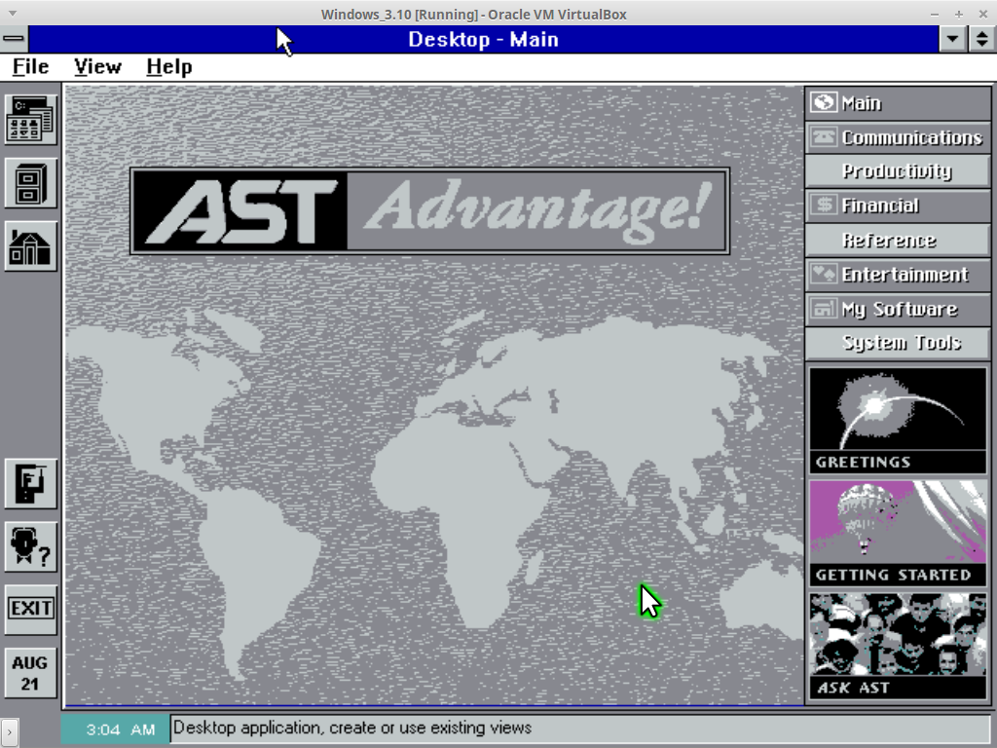Viewport: 997px width, 748px height.
Task: Open the Help menu
Action: pos(169,66)
